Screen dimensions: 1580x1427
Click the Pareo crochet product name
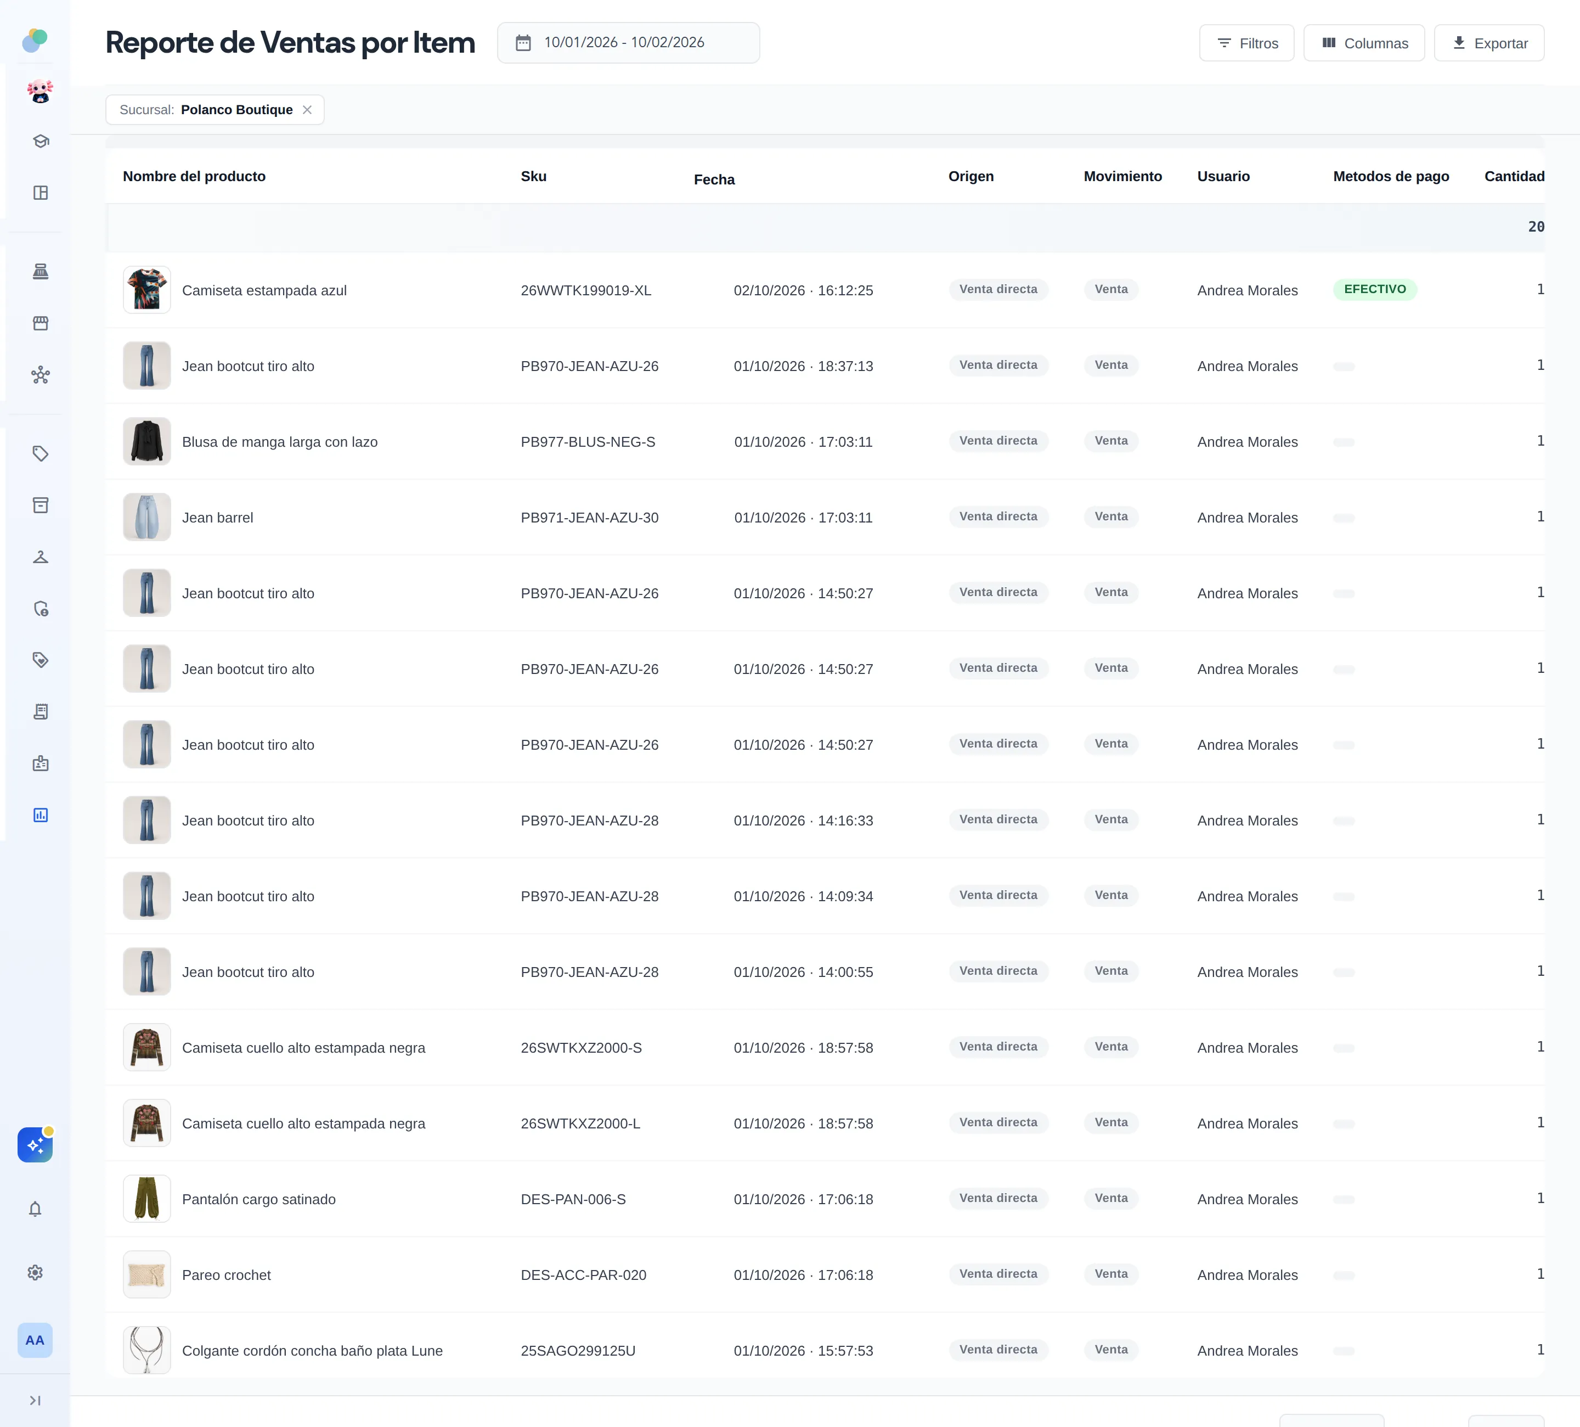(227, 1275)
